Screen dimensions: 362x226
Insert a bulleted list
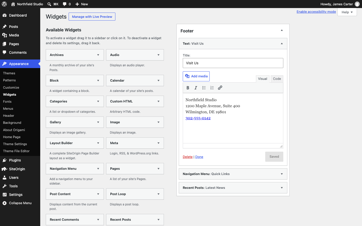click(204, 88)
